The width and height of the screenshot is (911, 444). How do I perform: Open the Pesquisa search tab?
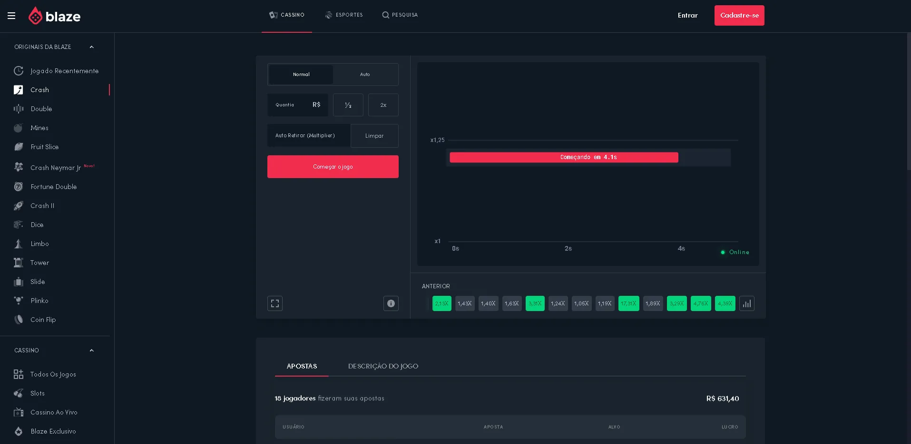pyautogui.click(x=400, y=15)
